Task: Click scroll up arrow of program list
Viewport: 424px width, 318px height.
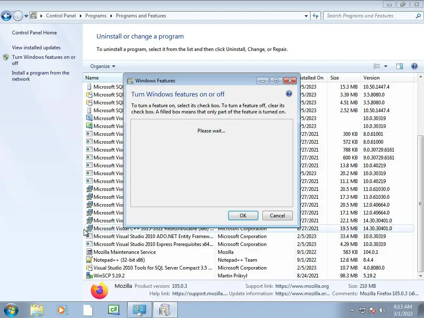Action: (421, 77)
